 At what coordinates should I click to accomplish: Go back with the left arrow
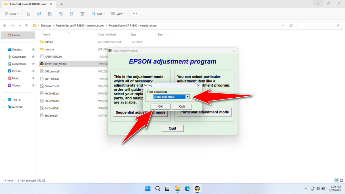coord(5,26)
